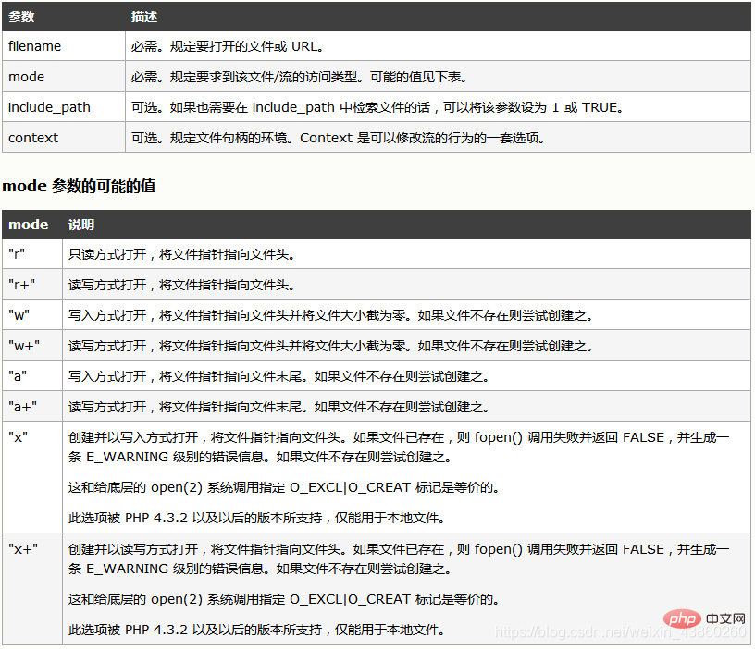The height and width of the screenshot is (649, 755).
Task: Select the include_path parameter cell
Action: [x=50, y=107]
